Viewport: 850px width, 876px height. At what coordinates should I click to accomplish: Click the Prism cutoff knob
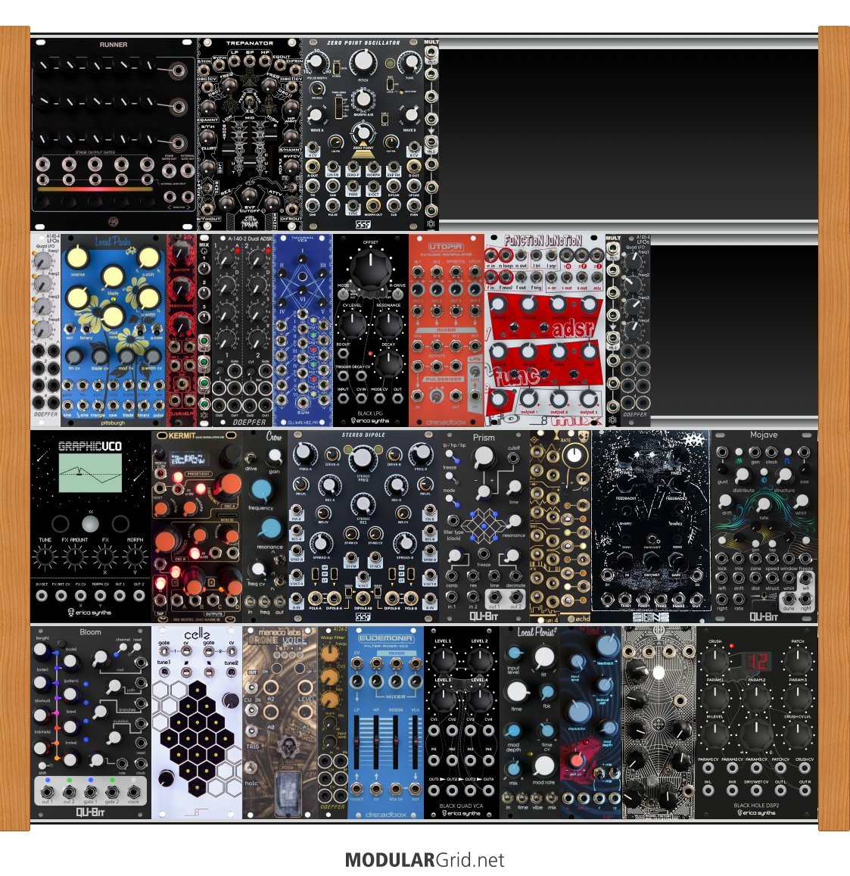[484, 458]
